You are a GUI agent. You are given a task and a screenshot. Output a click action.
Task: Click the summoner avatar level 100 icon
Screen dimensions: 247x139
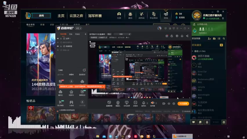tap(196, 15)
